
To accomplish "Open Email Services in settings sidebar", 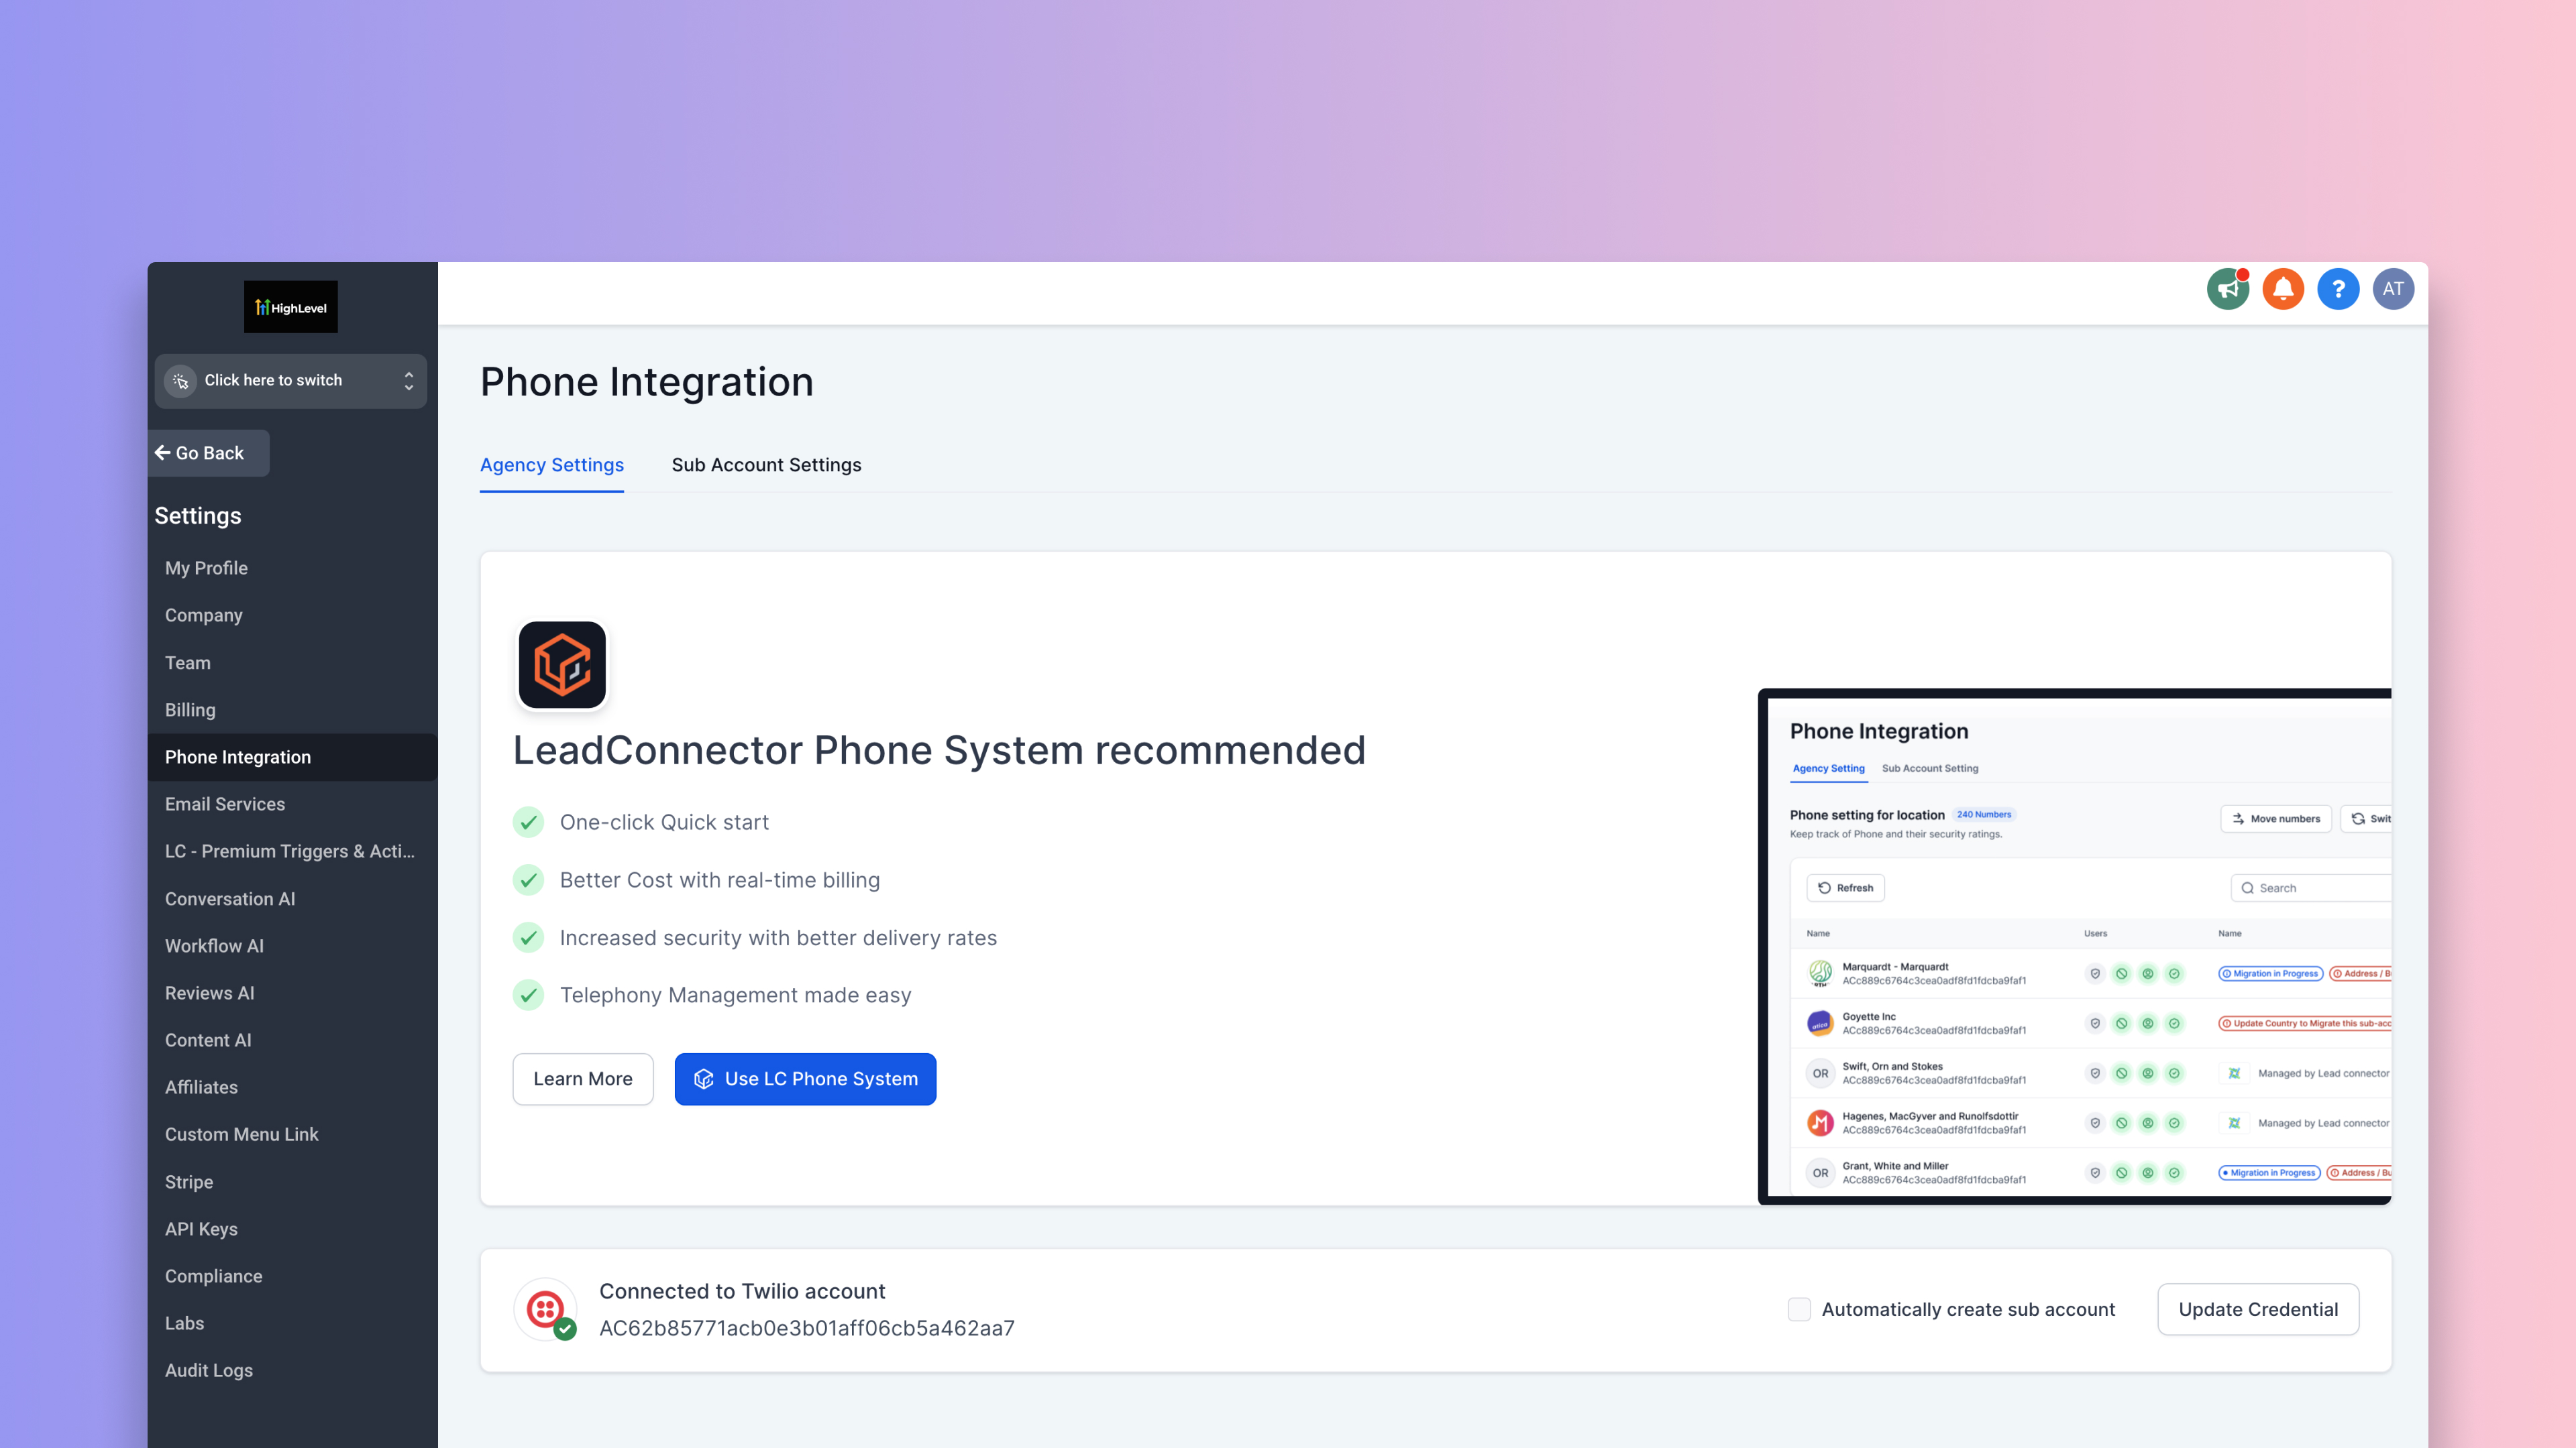I will 225,804.
